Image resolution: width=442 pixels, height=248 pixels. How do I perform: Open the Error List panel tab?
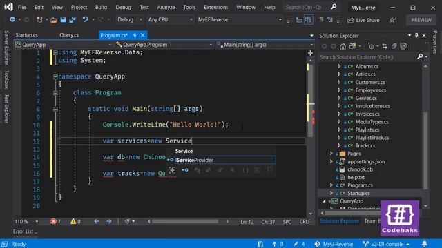click(25, 231)
